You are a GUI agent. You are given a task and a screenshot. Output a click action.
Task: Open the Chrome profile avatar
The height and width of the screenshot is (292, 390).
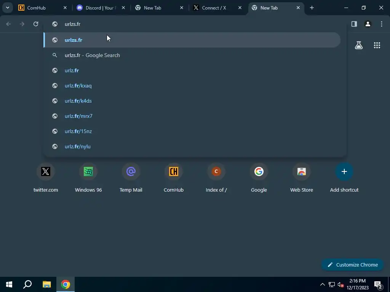point(368,24)
